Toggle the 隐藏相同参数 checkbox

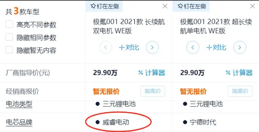[x=9, y=37]
